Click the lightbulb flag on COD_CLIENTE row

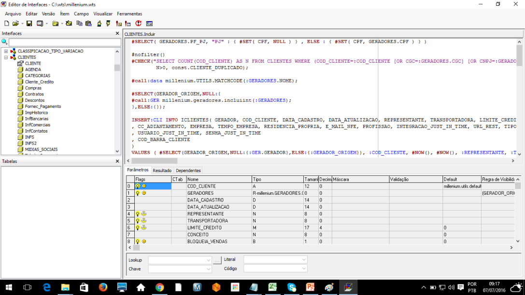(x=138, y=186)
